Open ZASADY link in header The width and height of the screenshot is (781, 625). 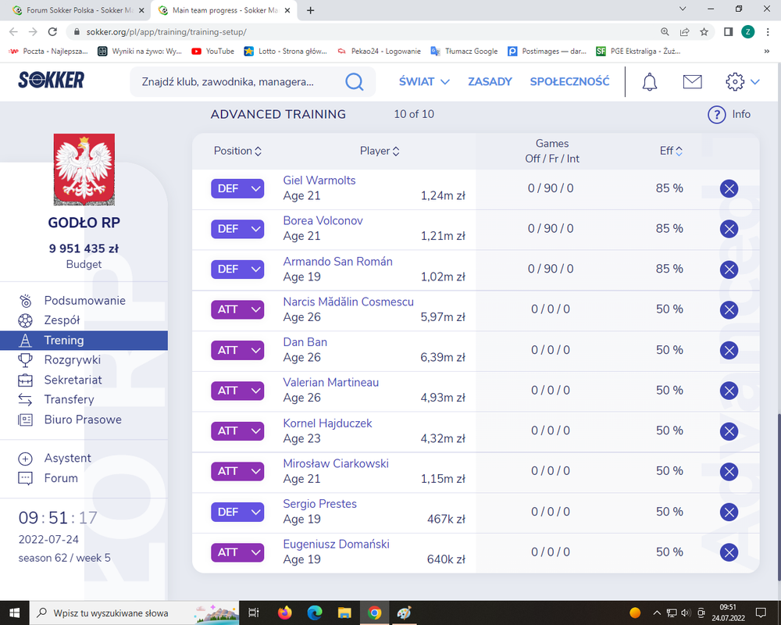click(x=490, y=82)
